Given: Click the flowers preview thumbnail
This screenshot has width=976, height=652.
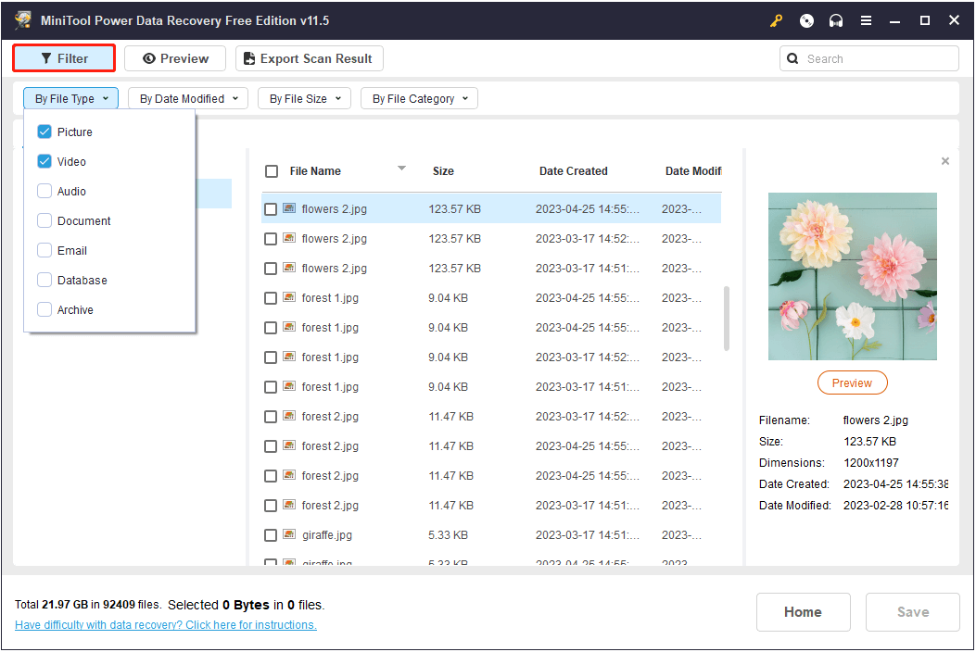Looking at the screenshot, I should point(852,276).
